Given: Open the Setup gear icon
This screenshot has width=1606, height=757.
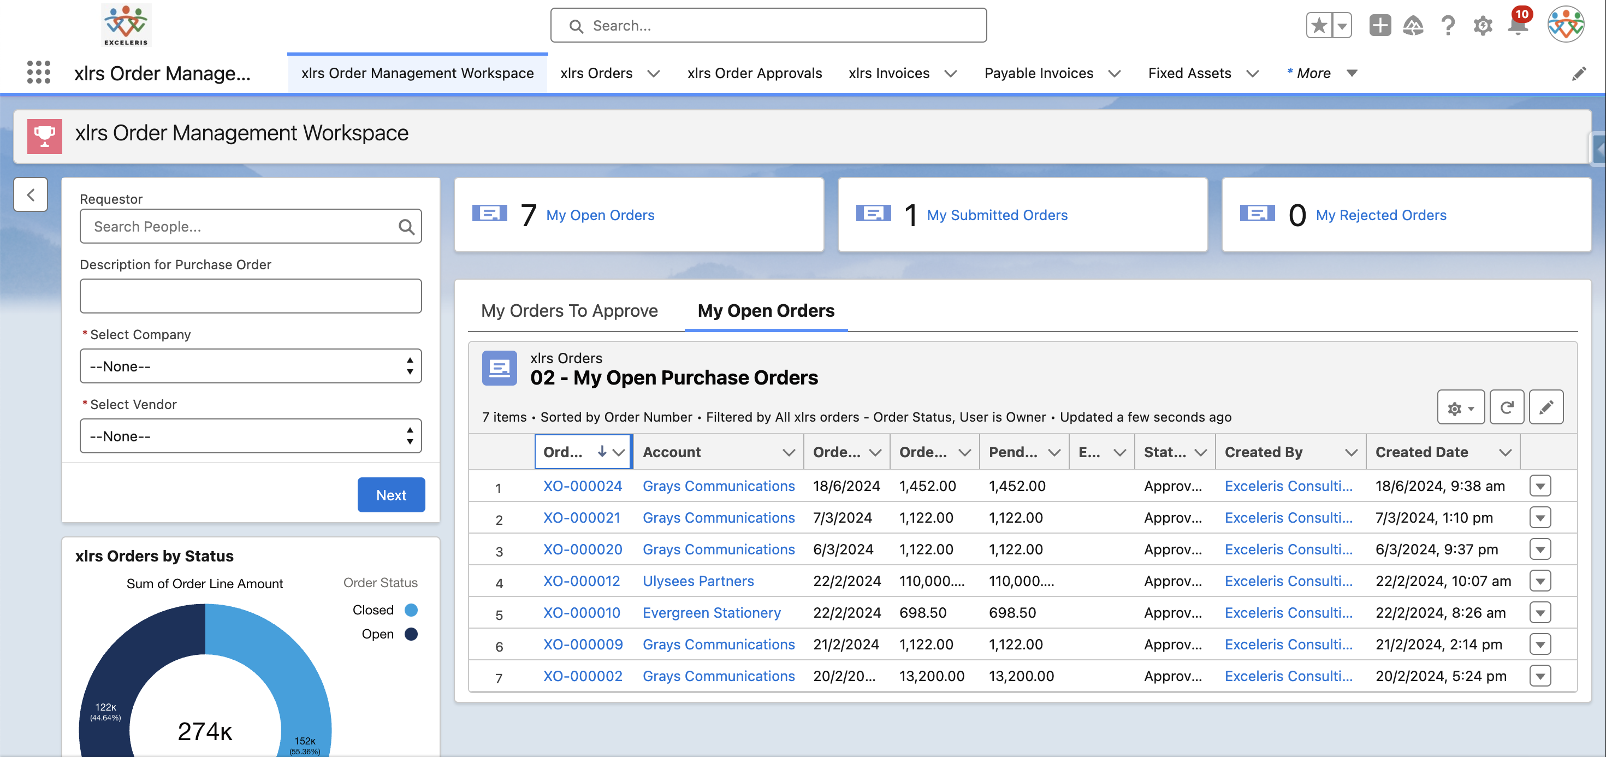Looking at the screenshot, I should 1482,26.
